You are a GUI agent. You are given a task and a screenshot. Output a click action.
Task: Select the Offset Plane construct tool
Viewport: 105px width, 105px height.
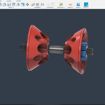[x=61, y=4]
